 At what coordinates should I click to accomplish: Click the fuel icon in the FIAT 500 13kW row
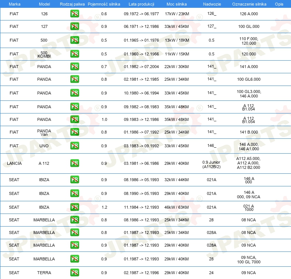[x=74, y=40]
